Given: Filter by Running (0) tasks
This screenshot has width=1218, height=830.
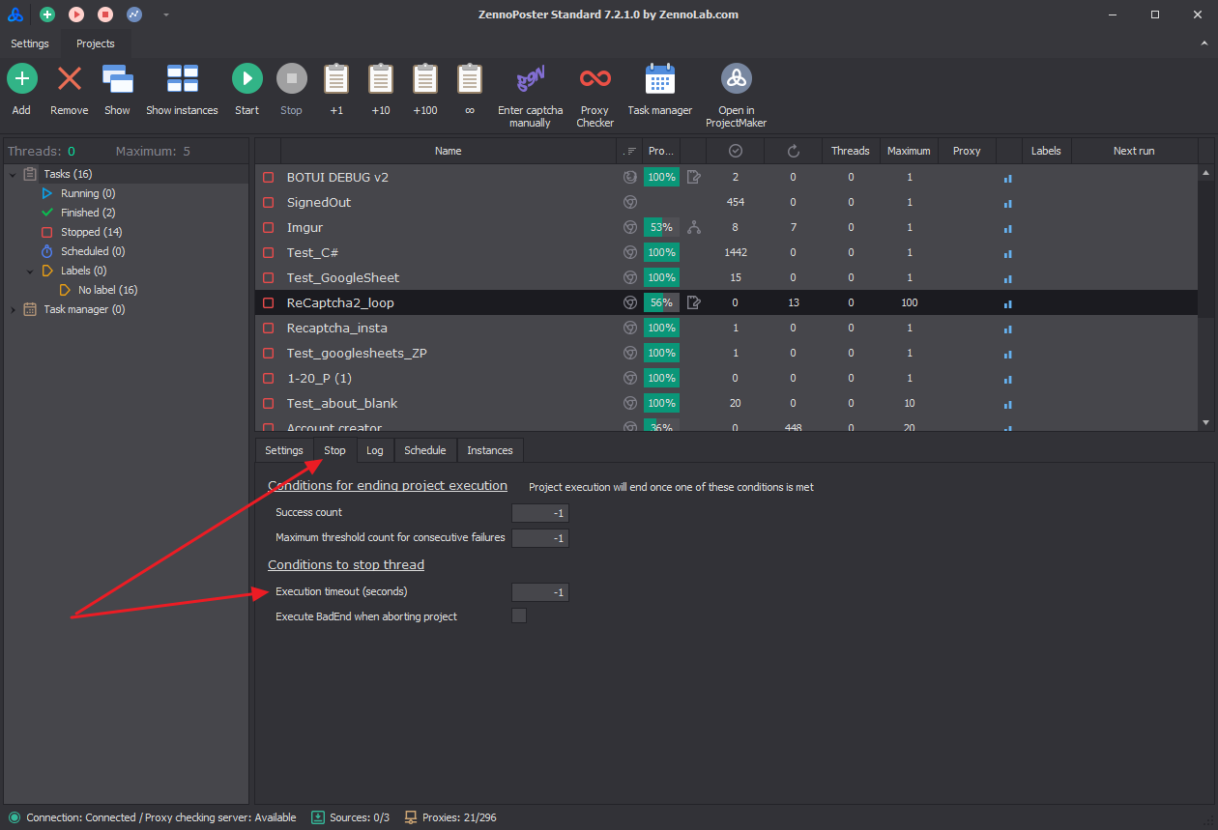Looking at the screenshot, I should pos(88,193).
